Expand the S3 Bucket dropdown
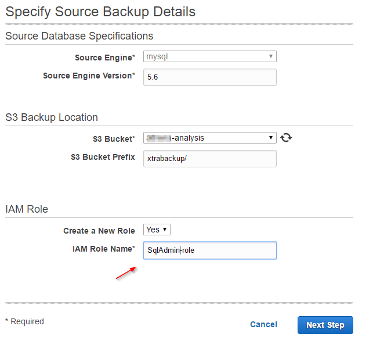This screenshot has width=373, height=351. (209, 138)
